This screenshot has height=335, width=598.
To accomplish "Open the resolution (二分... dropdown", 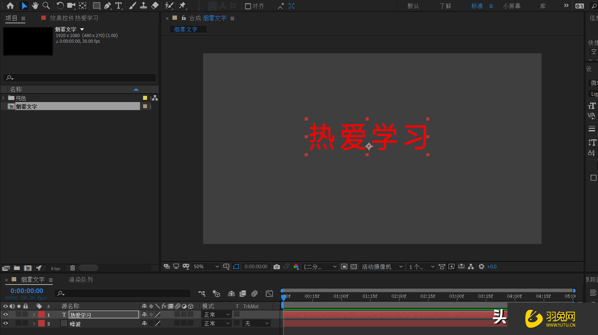I will 320,267.
